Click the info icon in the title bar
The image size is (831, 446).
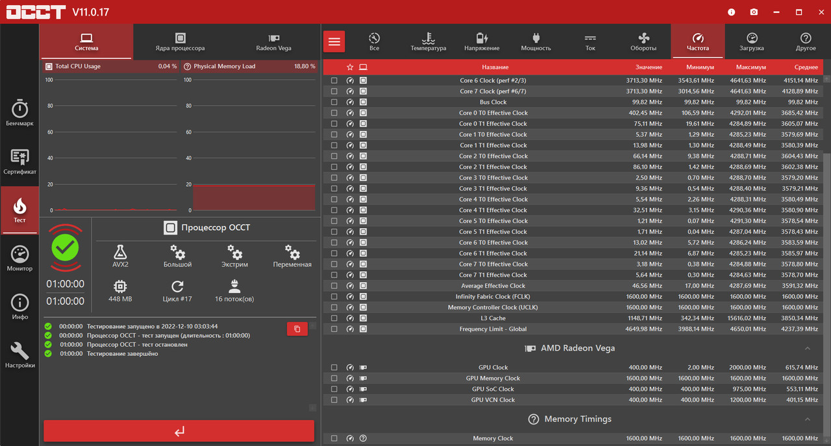732,12
